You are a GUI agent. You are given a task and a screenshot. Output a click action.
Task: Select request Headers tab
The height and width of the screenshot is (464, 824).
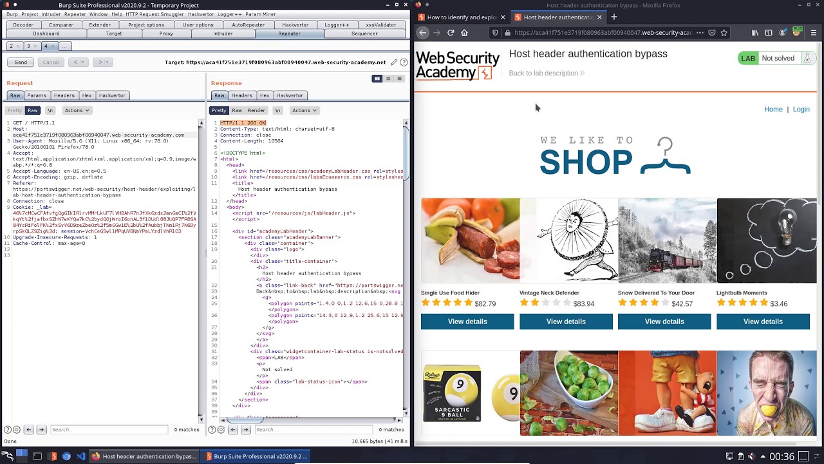(64, 95)
